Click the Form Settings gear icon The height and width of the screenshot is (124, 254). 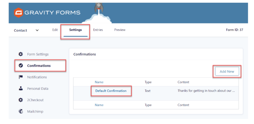tap(21, 54)
